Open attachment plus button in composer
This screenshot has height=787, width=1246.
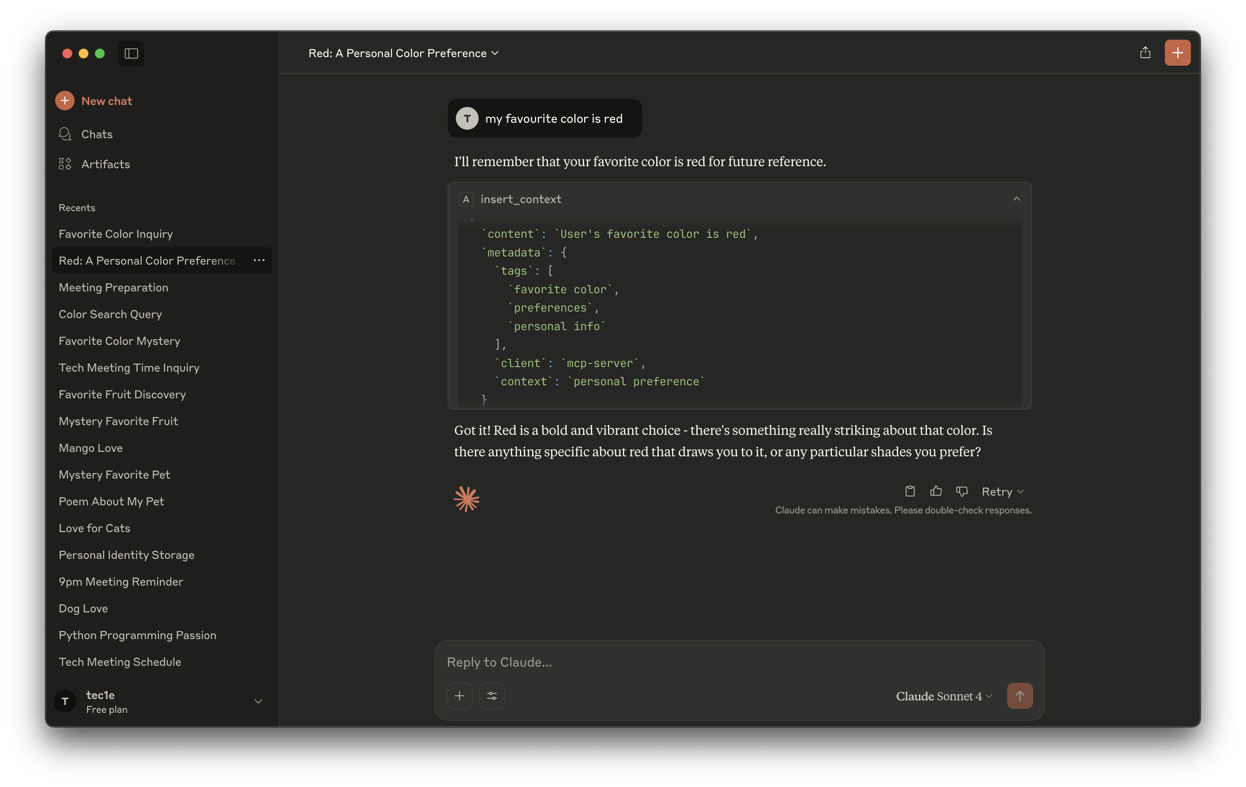tap(460, 696)
